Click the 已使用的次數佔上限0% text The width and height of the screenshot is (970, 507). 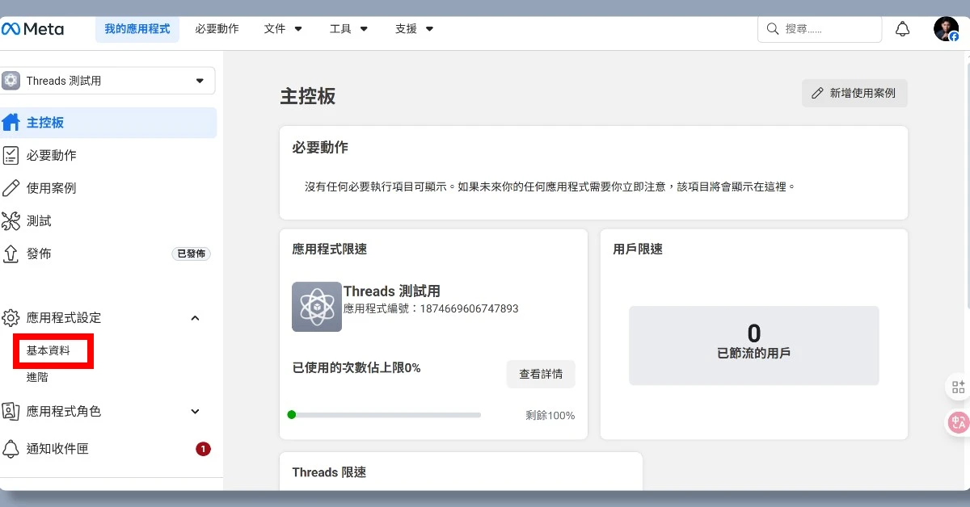click(356, 368)
